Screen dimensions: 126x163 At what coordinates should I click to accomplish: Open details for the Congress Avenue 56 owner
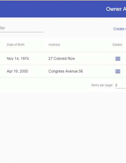click(118, 71)
